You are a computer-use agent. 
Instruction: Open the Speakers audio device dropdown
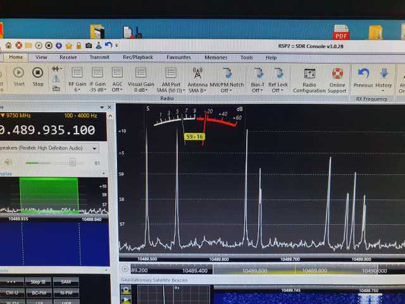coord(95,148)
